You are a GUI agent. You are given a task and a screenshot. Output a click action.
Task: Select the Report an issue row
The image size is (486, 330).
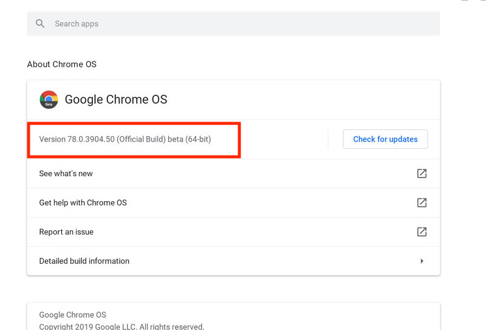tap(233, 232)
